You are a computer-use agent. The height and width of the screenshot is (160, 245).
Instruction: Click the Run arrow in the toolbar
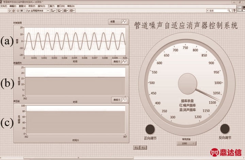coord(10,11)
